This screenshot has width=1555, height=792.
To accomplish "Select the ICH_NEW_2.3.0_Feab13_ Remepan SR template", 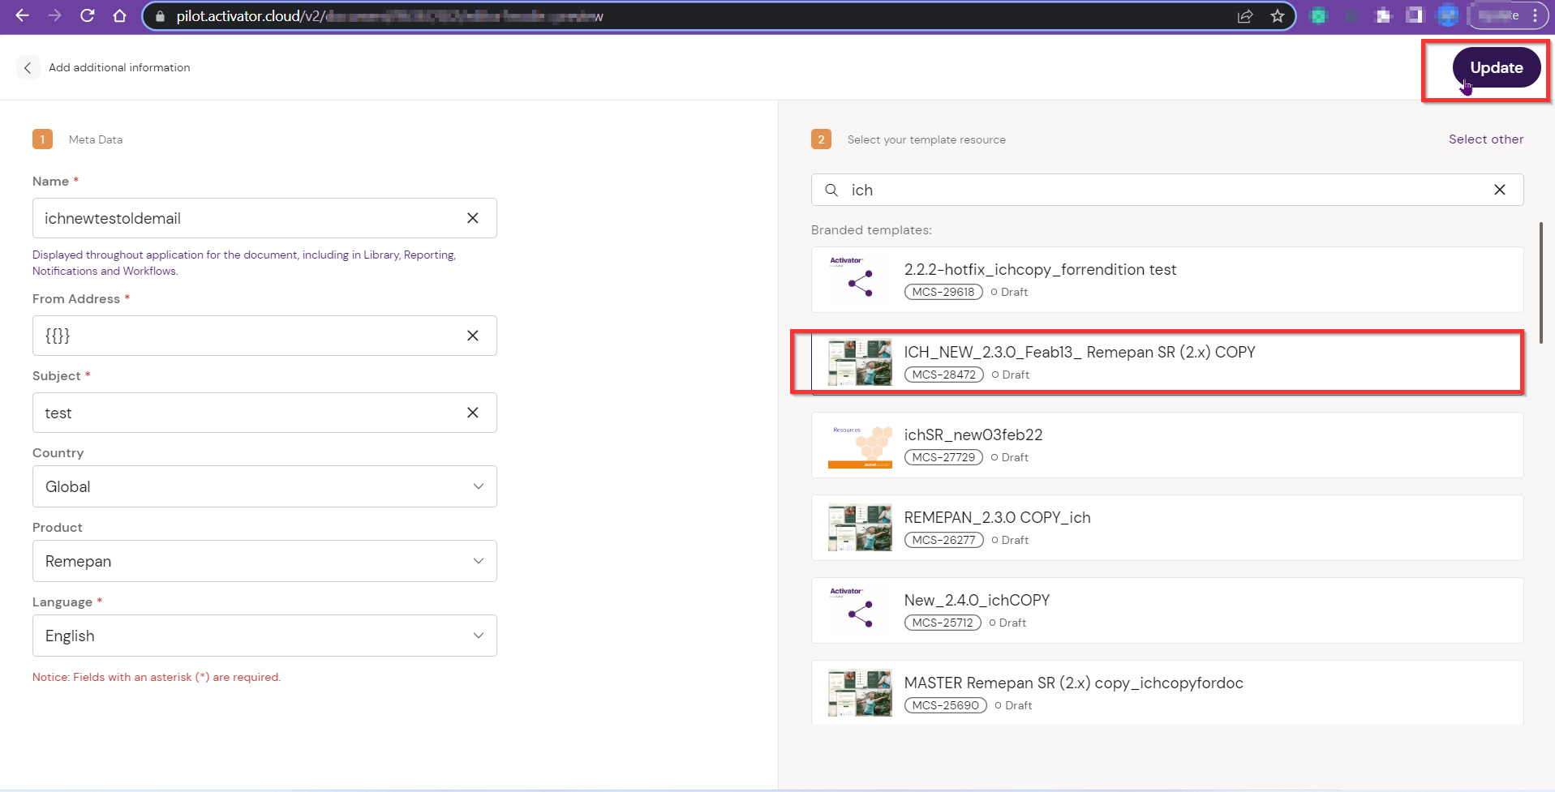I will click(1079, 353).
